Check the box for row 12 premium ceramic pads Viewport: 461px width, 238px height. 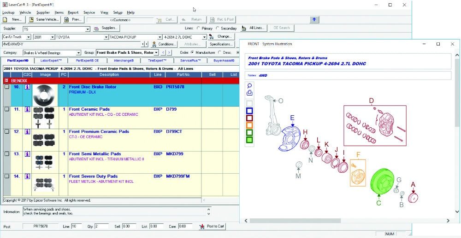7,131
